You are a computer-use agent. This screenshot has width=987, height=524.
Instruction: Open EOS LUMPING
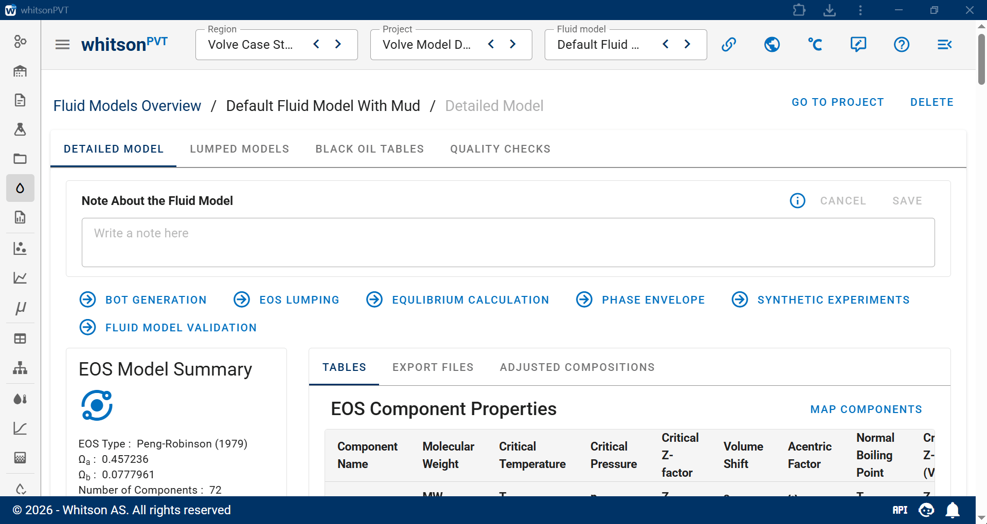[x=286, y=300]
